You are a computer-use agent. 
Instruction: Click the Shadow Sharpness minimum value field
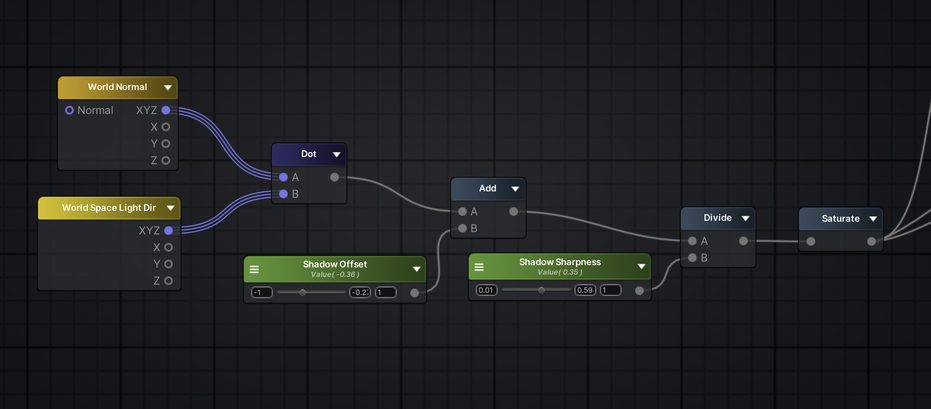pos(486,290)
